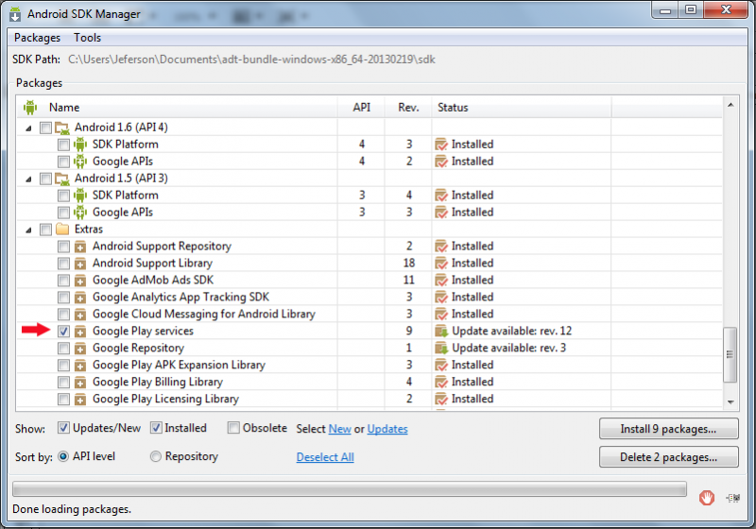Screen dimensions: 756x529
Task: Select the Google Play Billing Library row
Action: coord(369,382)
